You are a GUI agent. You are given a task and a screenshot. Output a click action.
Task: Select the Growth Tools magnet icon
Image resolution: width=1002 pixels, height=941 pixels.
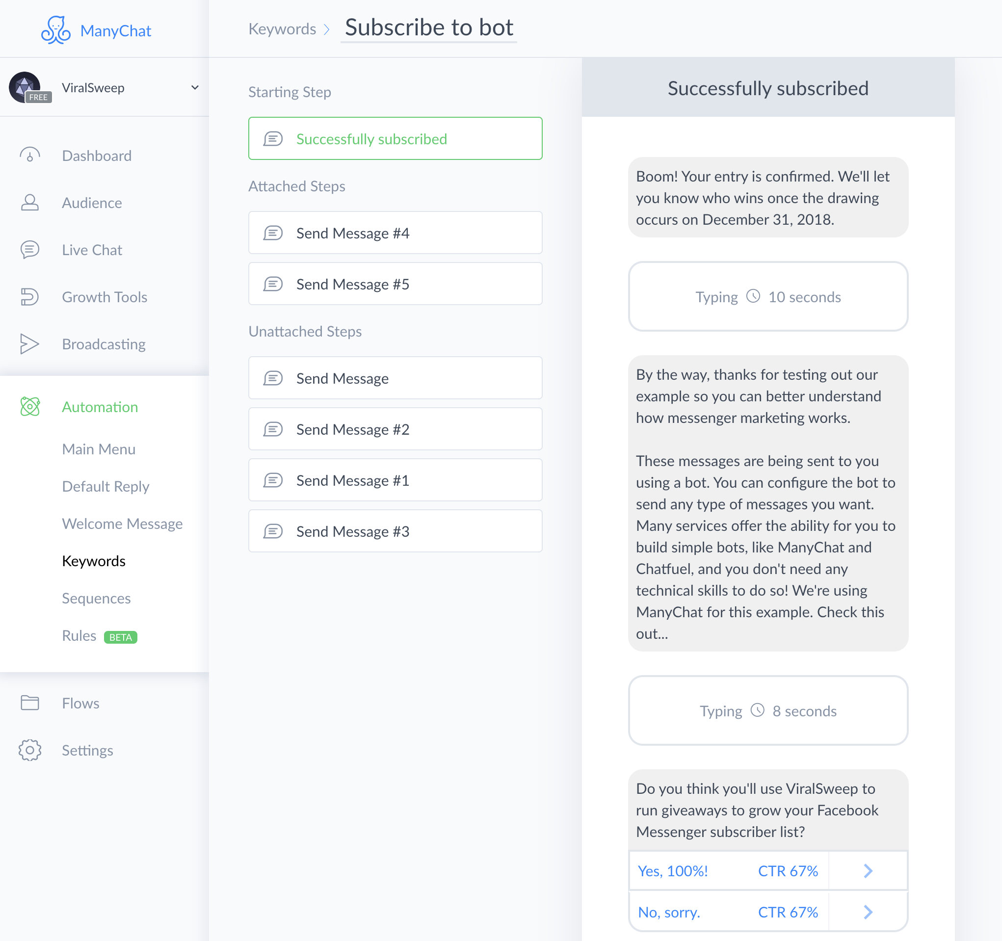click(x=30, y=297)
